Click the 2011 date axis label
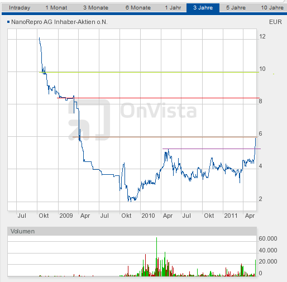 [231, 216]
